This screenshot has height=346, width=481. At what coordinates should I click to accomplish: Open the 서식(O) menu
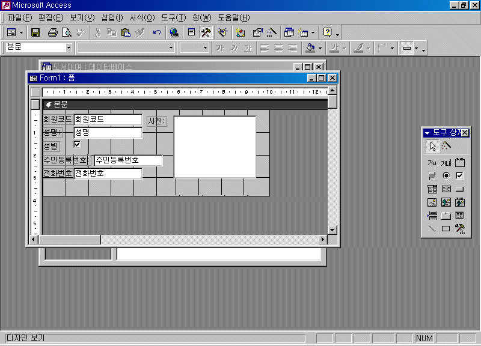click(x=142, y=18)
